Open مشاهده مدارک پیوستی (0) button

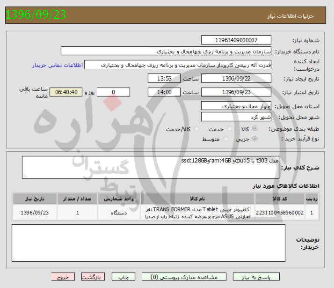click(x=184, y=277)
